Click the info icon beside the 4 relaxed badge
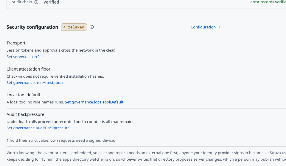286x166 pixels. click(x=92, y=27)
